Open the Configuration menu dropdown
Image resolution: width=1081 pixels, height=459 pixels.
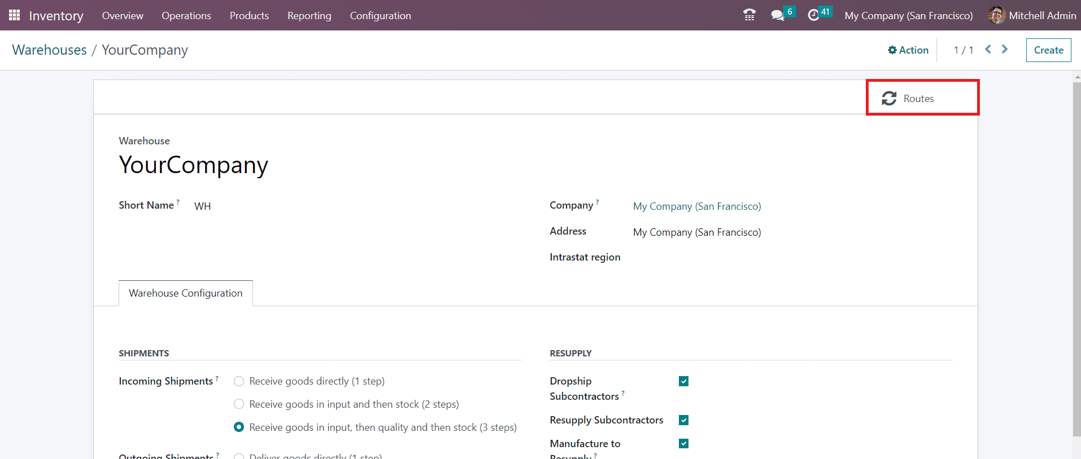click(x=380, y=16)
